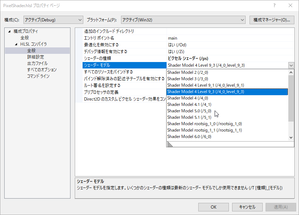Click the エントリ ポイント名 property

[125, 38]
